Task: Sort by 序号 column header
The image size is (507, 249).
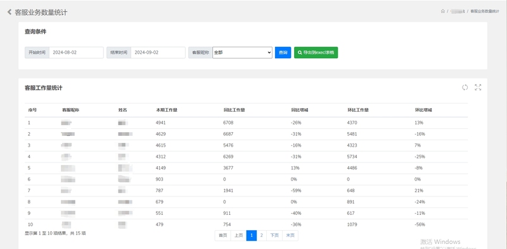Action: 32,110
